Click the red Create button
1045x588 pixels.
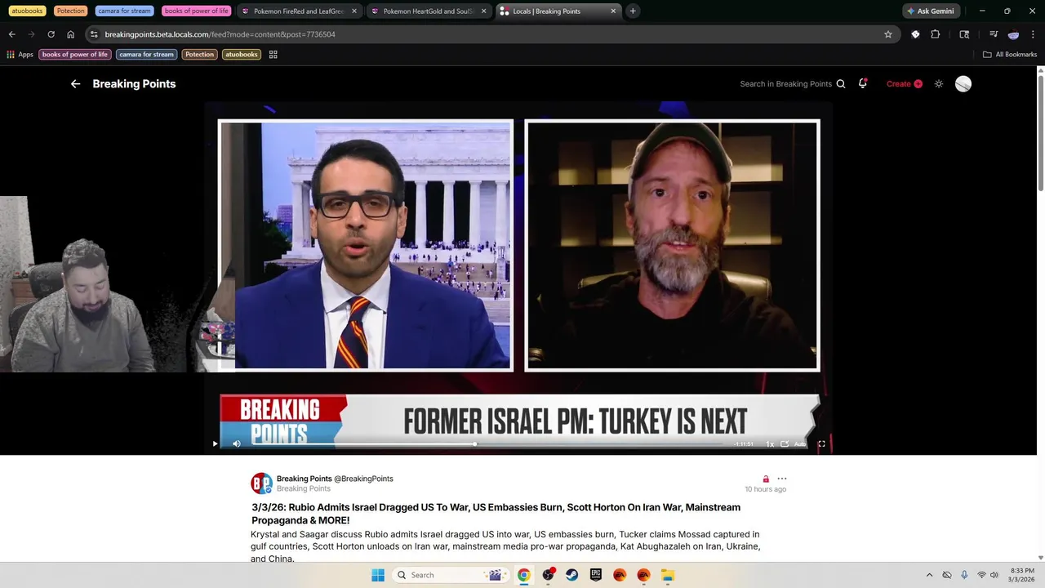(904, 83)
